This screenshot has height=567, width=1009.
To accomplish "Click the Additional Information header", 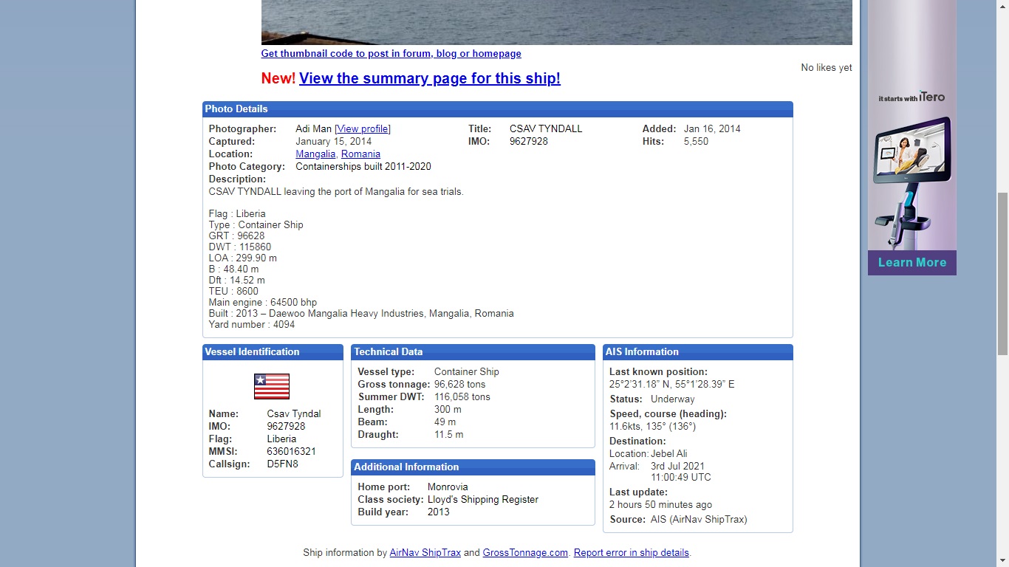I will (473, 467).
